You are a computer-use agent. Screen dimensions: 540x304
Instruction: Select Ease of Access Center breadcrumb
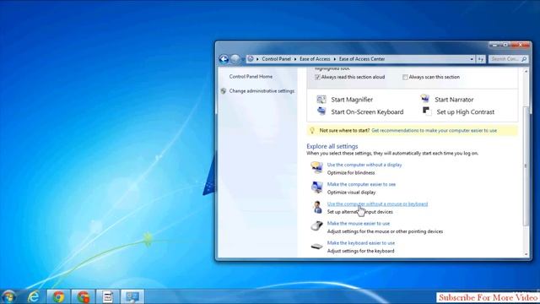362,59
